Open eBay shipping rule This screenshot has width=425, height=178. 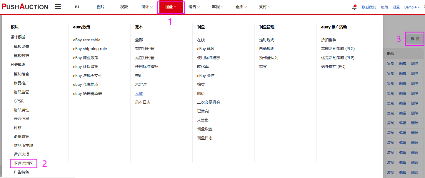coord(90,49)
